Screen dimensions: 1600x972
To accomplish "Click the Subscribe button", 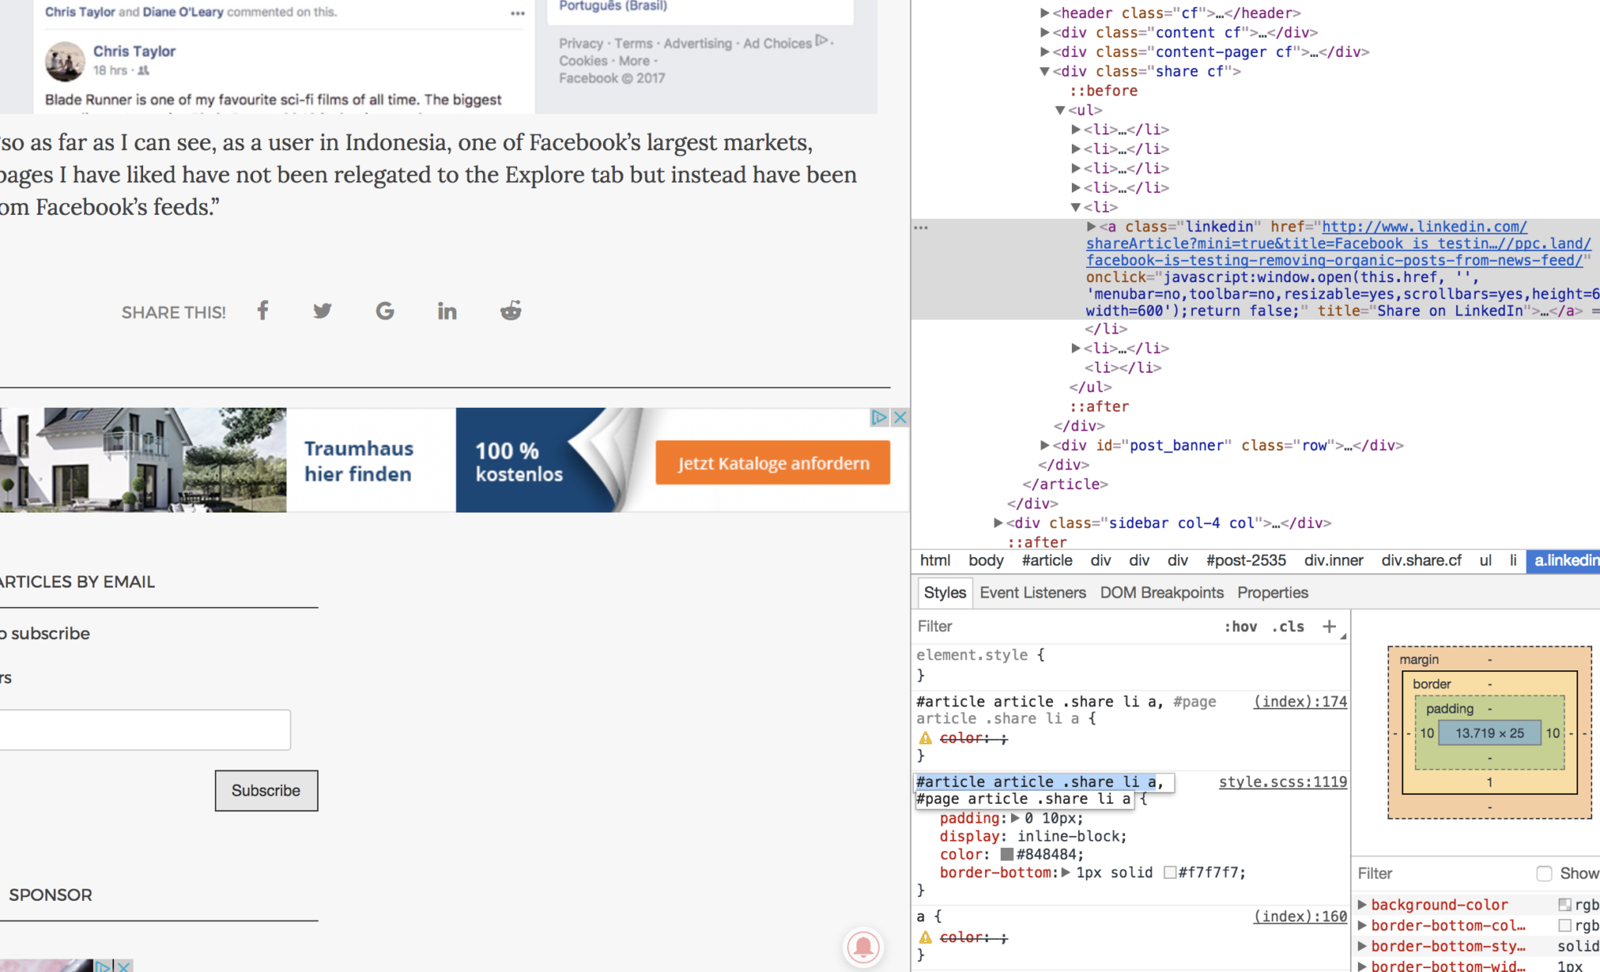I will (266, 791).
